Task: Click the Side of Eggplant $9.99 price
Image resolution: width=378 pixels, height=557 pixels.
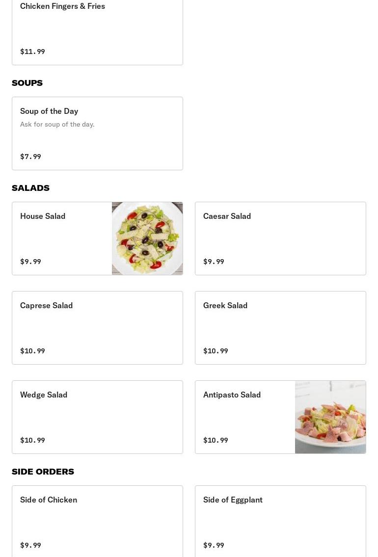Action: click(214, 545)
